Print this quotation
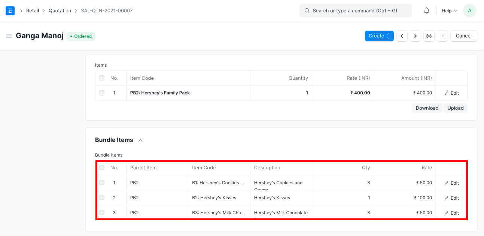The height and width of the screenshot is (236, 484). [x=429, y=36]
